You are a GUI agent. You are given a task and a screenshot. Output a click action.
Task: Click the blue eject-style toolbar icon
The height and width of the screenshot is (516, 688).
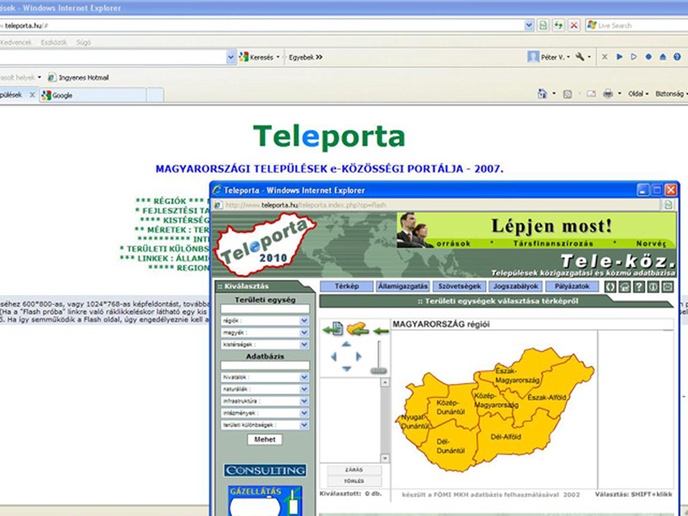tap(663, 57)
